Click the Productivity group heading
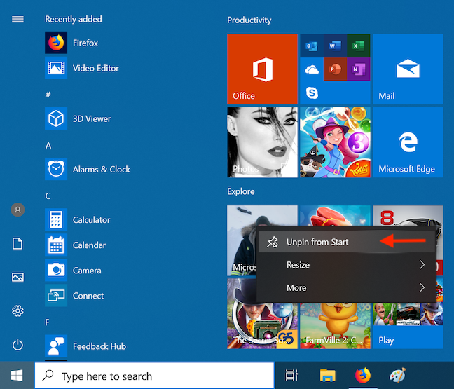 click(249, 20)
